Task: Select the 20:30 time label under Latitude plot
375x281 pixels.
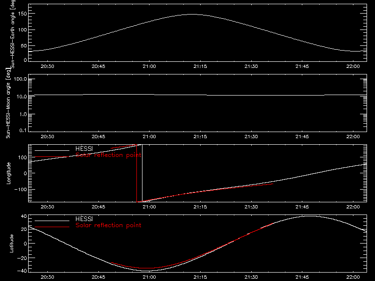Action: coord(47,277)
